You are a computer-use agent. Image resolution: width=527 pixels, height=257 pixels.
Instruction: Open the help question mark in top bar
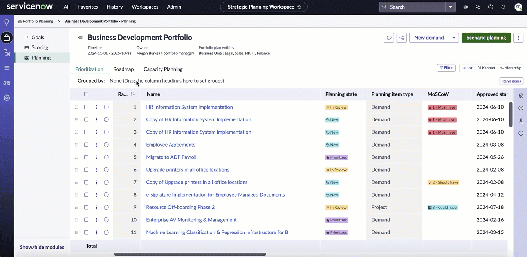coord(491,7)
